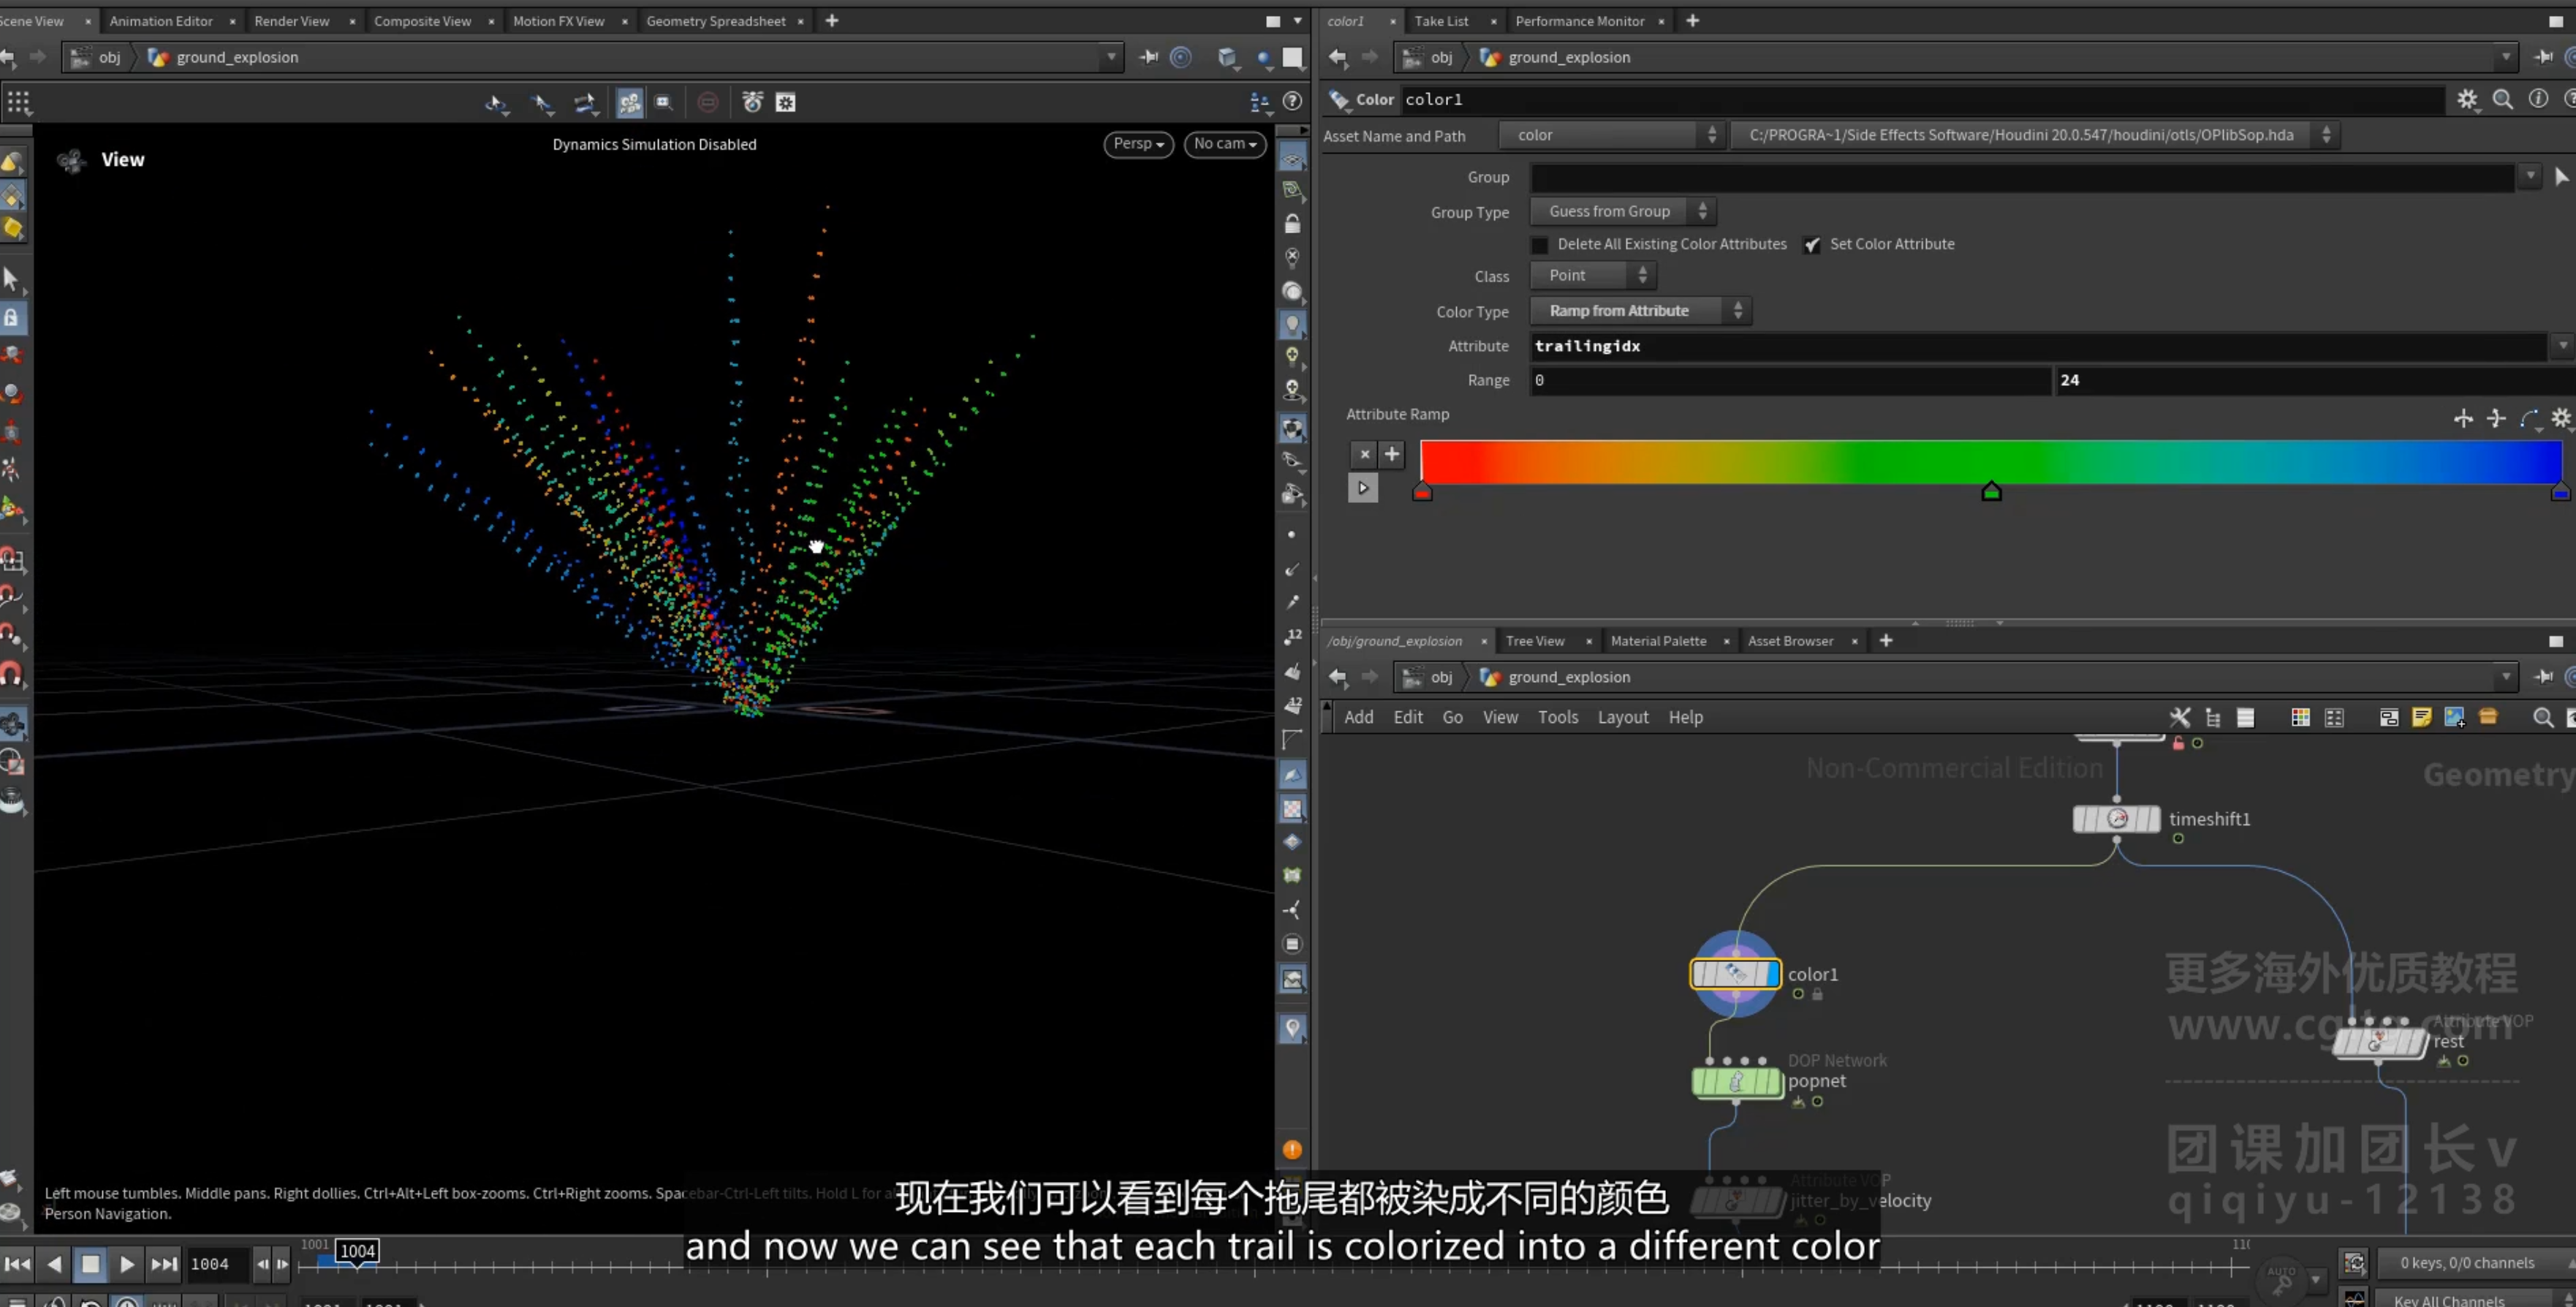Open network editor find magnifier icon

click(2543, 717)
